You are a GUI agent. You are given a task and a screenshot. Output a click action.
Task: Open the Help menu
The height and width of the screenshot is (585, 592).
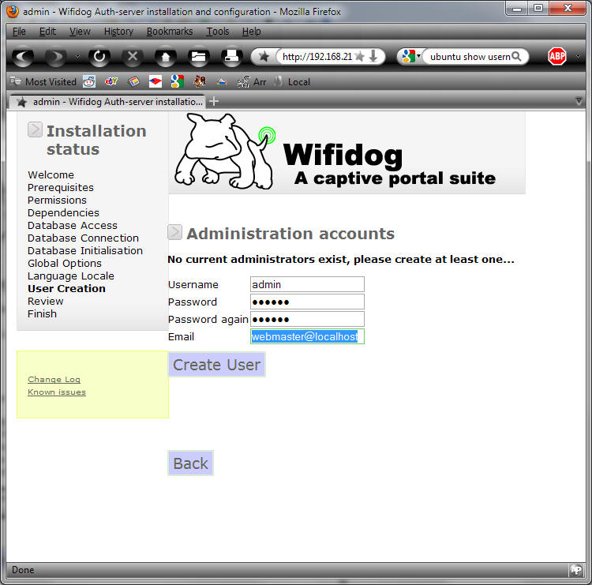pos(252,32)
